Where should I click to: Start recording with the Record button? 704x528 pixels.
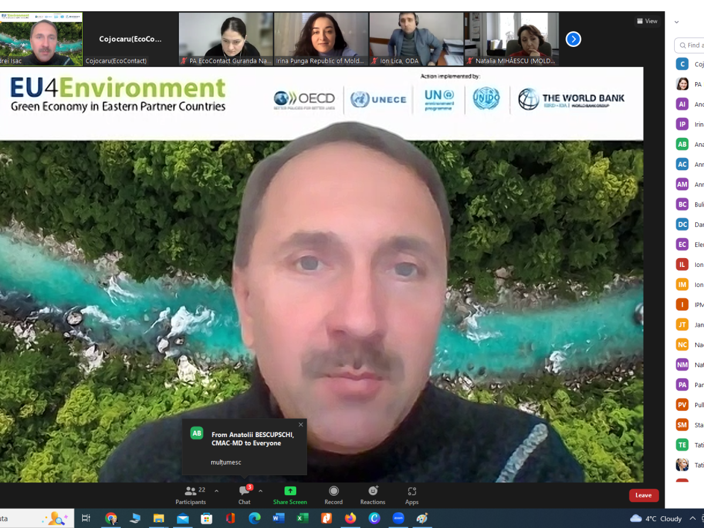click(x=334, y=495)
